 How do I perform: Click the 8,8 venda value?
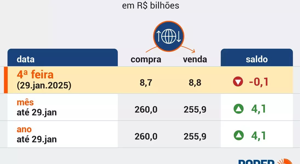click(195, 83)
